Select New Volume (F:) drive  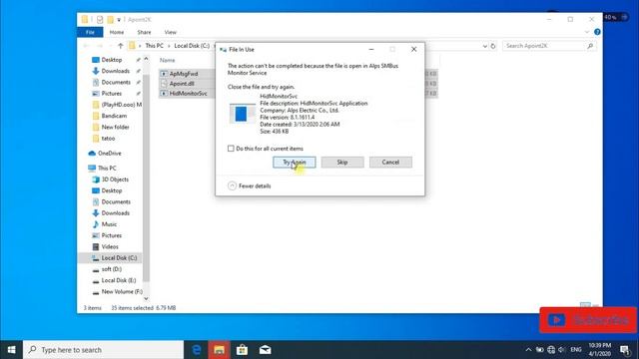click(122, 291)
